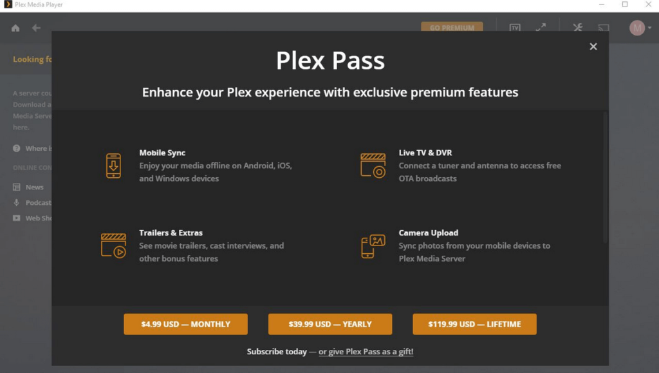Click the Plex Pass dialog scrollbar
659x373 pixels.
(605, 177)
